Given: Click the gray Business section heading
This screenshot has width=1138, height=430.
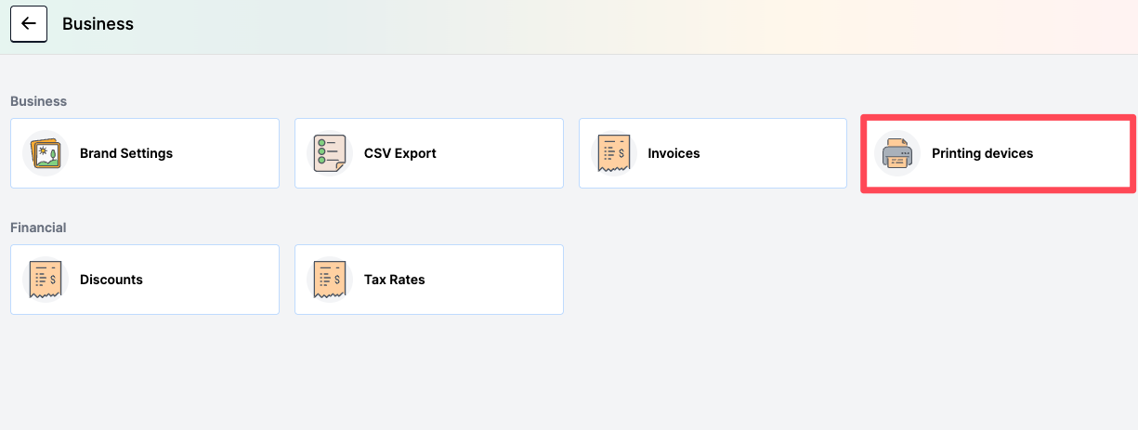Looking at the screenshot, I should [x=38, y=101].
